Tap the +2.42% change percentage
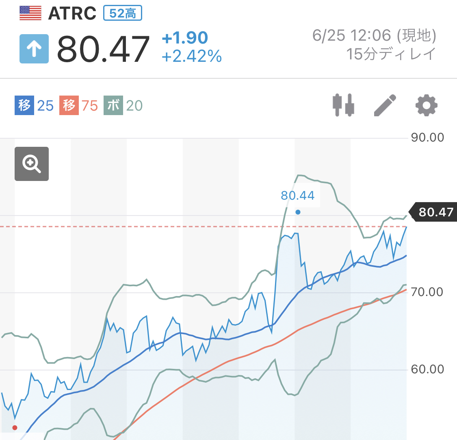This screenshot has height=440, width=457. [x=192, y=56]
